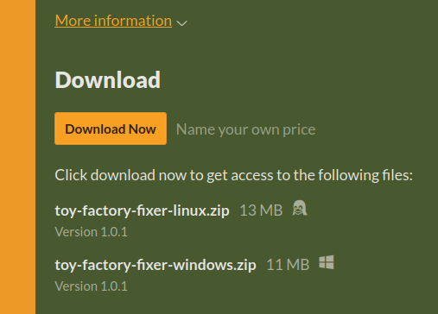
Task: Select the toy-factory-fixer-linux.zip file name
Action: (x=142, y=210)
